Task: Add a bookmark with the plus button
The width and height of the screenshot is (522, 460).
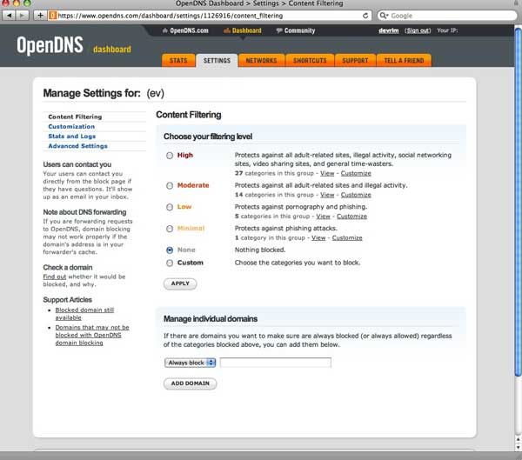Action: point(40,16)
